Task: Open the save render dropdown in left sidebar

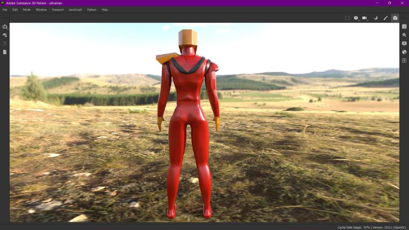Action: (5, 27)
